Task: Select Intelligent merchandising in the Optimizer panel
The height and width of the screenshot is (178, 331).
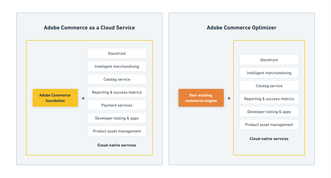Action: click(269, 73)
